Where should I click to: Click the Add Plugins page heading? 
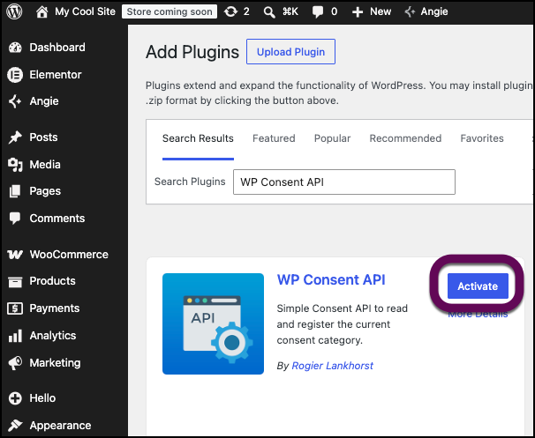pyautogui.click(x=192, y=52)
